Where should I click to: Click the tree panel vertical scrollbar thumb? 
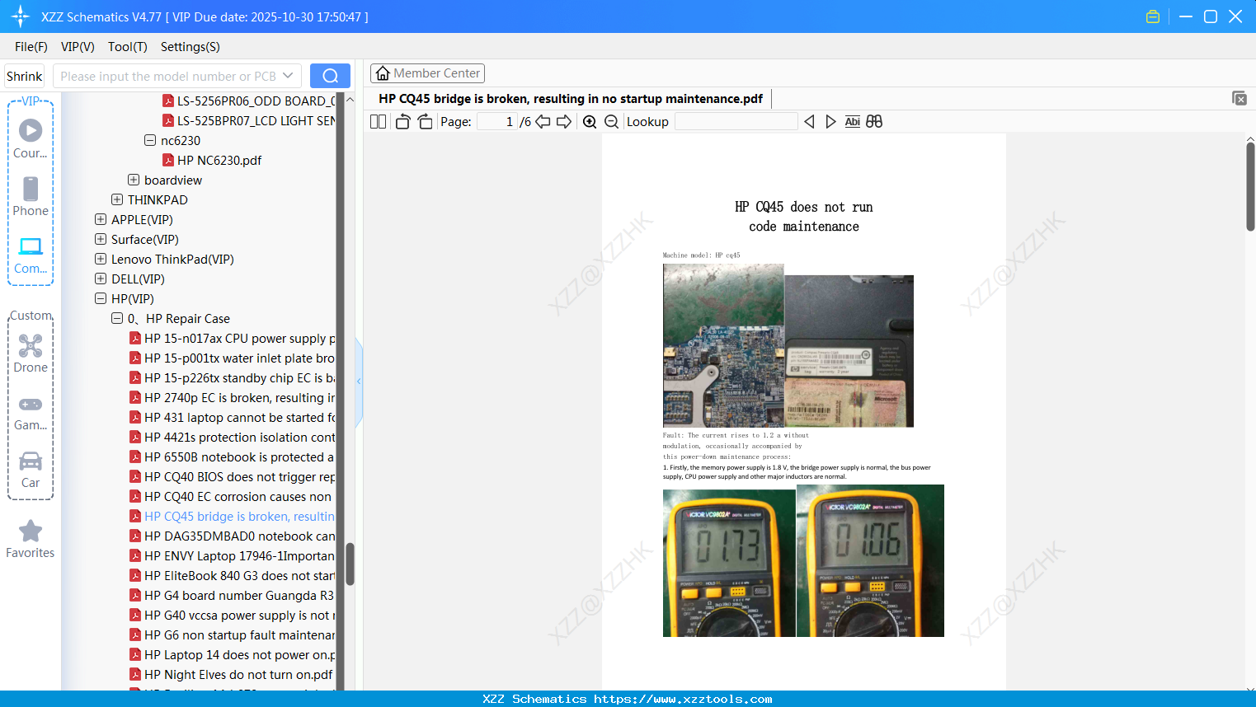coord(350,564)
